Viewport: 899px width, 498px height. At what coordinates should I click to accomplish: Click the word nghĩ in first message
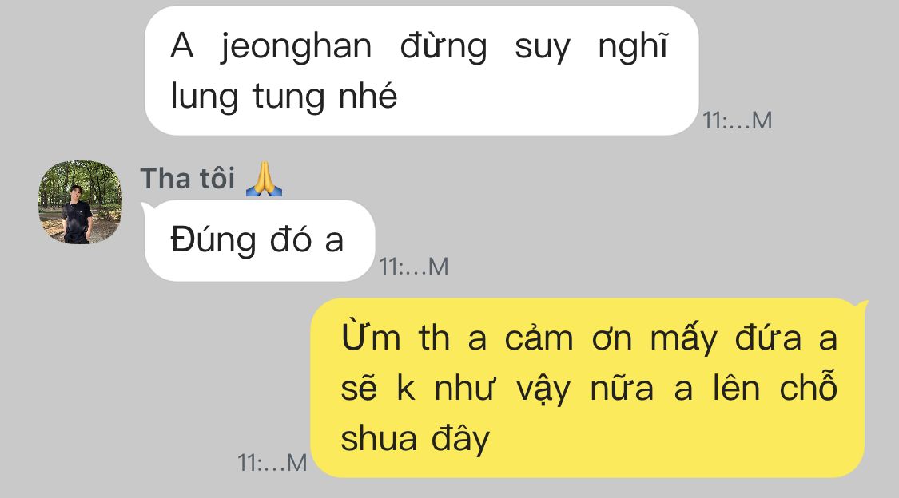pyautogui.click(x=633, y=46)
